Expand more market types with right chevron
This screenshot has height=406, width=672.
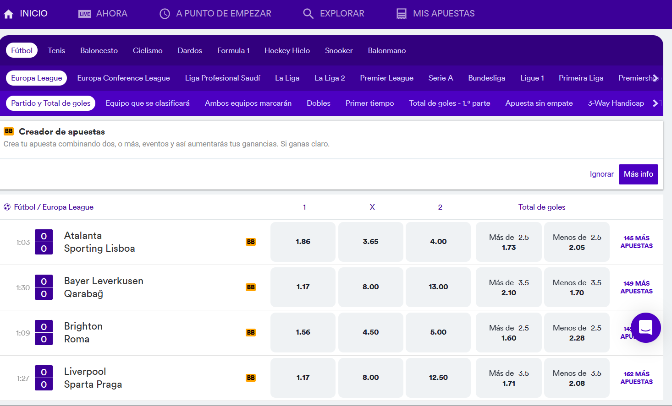[x=655, y=103]
